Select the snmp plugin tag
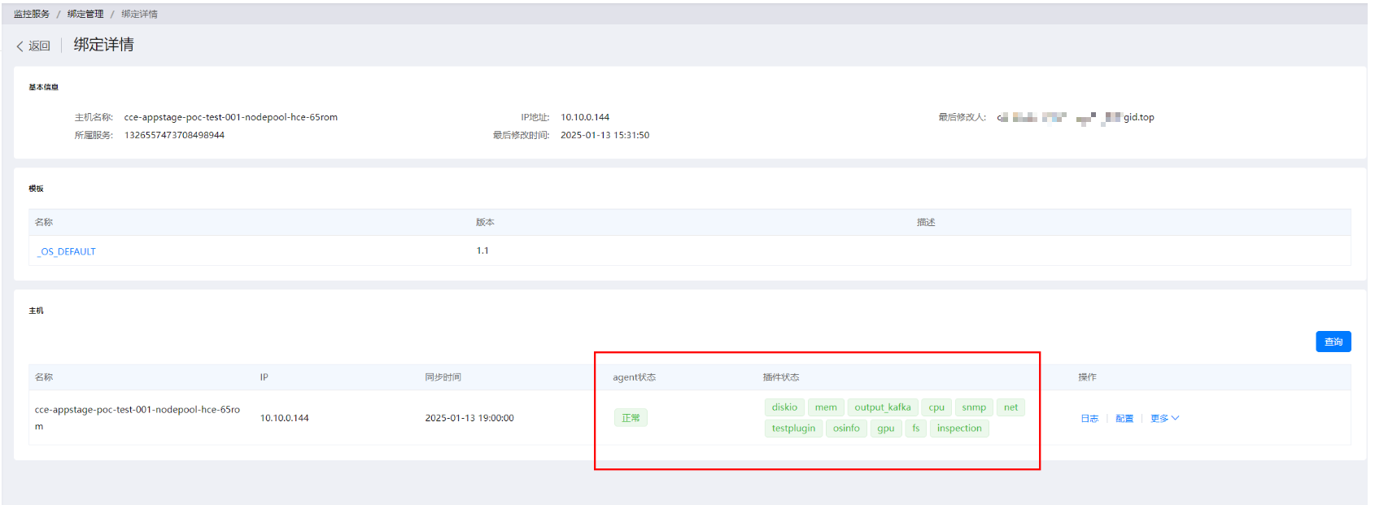This screenshot has height=505, width=1375. pos(974,407)
